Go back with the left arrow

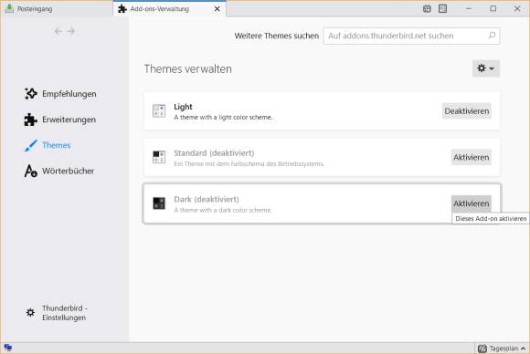[x=58, y=31]
